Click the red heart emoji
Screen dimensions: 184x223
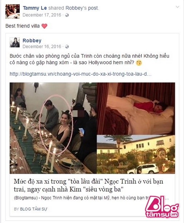44,26
